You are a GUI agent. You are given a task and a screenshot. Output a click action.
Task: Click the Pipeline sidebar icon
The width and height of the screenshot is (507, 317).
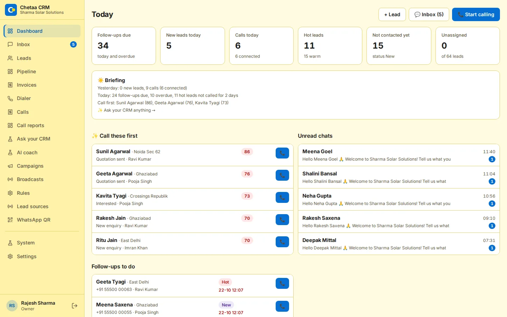10,72
